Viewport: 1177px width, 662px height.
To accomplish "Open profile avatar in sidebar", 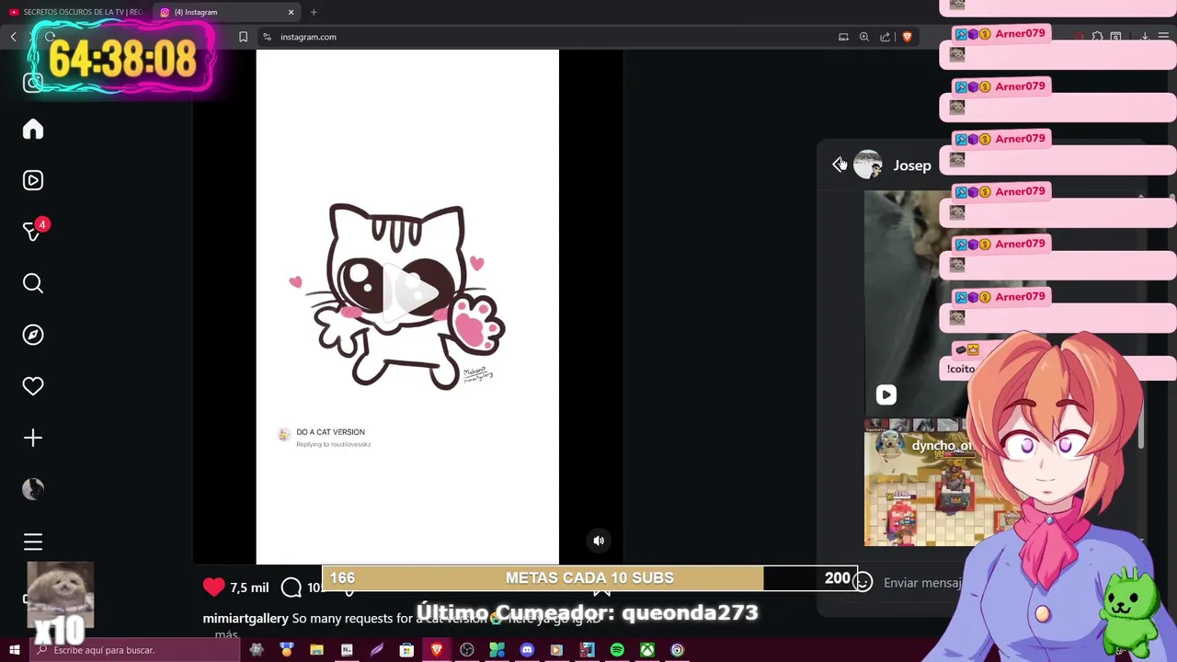I will (33, 489).
